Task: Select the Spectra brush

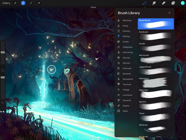Action: click(156, 105)
